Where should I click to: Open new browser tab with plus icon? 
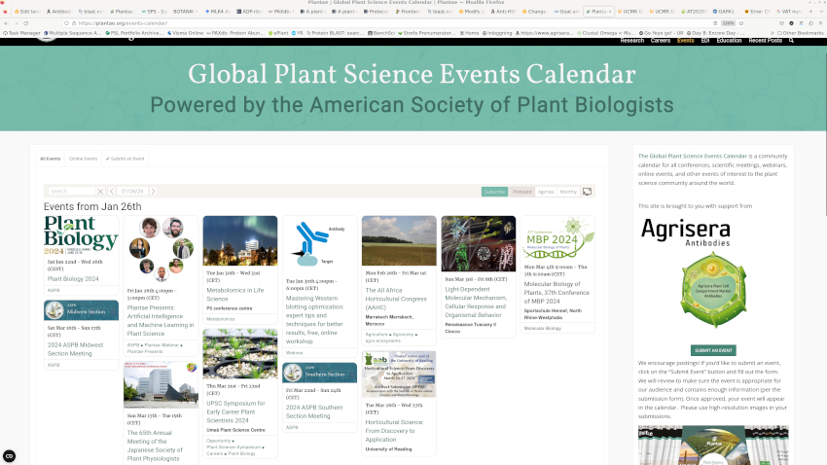click(x=810, y=11)
